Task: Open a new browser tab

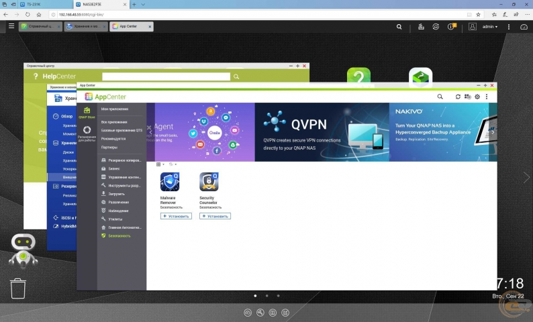Action: tap(134, 5)
